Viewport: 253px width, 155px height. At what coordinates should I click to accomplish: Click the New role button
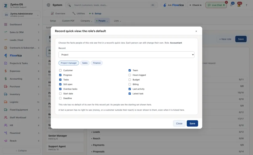click(x=225, y=39)
